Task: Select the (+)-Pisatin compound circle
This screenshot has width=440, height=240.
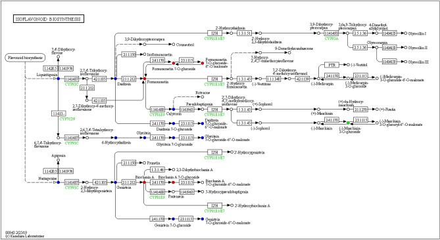Action: (x=377, y=109)
